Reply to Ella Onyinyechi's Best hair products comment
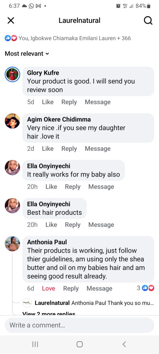This screenshot has width=159, height=354. (72, 225)
